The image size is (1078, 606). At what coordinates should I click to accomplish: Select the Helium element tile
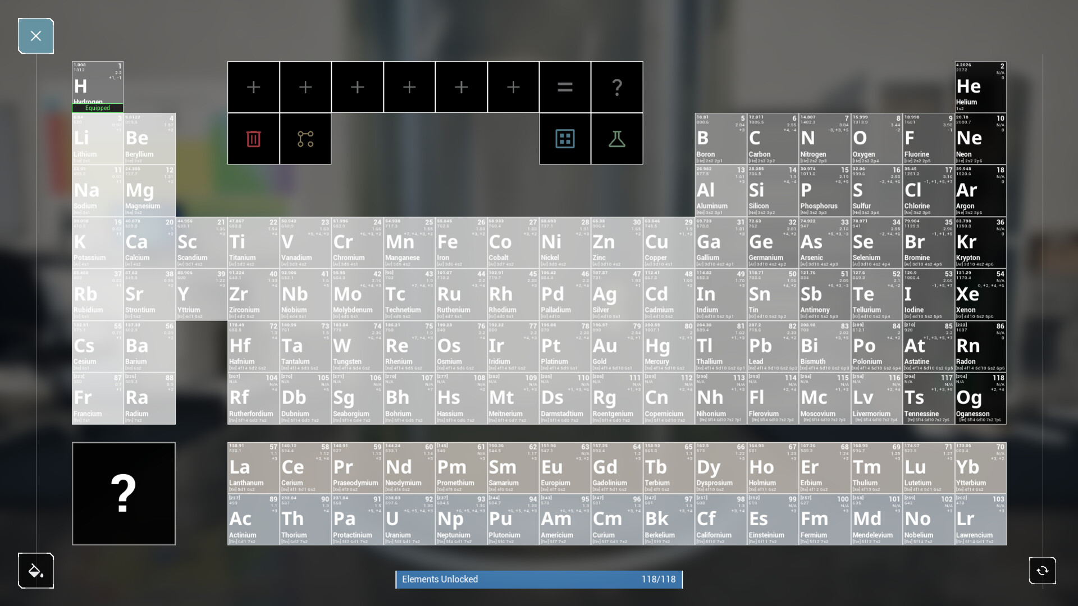[980, 87]
